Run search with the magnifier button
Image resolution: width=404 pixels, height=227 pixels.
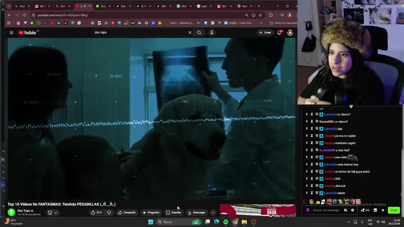tap(199, 32)
